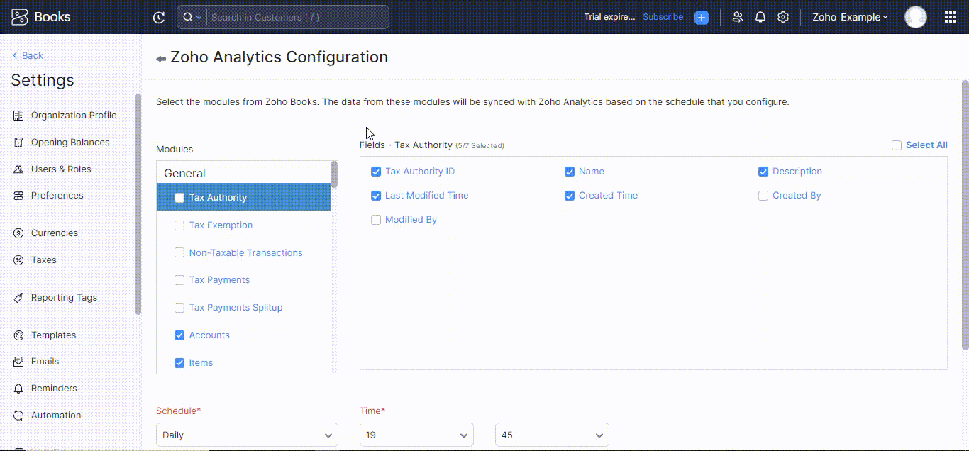Enable the Created By field checkbox
This screenshot has height=451, width=969.
[x=763, y=195]
